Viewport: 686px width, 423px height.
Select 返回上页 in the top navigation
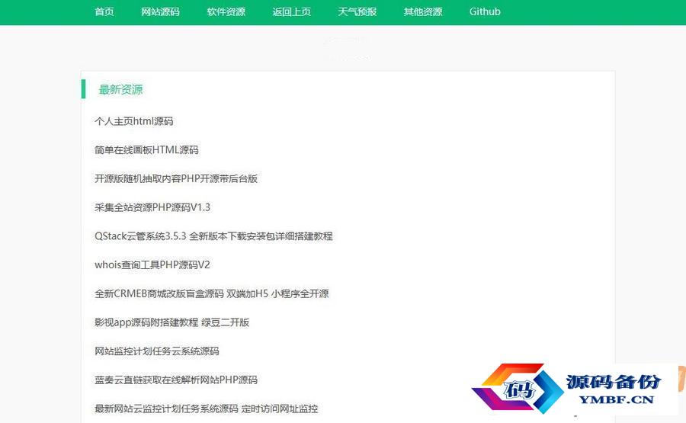point(291,11)
